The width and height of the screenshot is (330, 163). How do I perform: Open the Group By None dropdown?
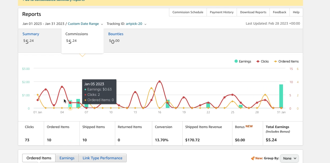coord(289,158)
